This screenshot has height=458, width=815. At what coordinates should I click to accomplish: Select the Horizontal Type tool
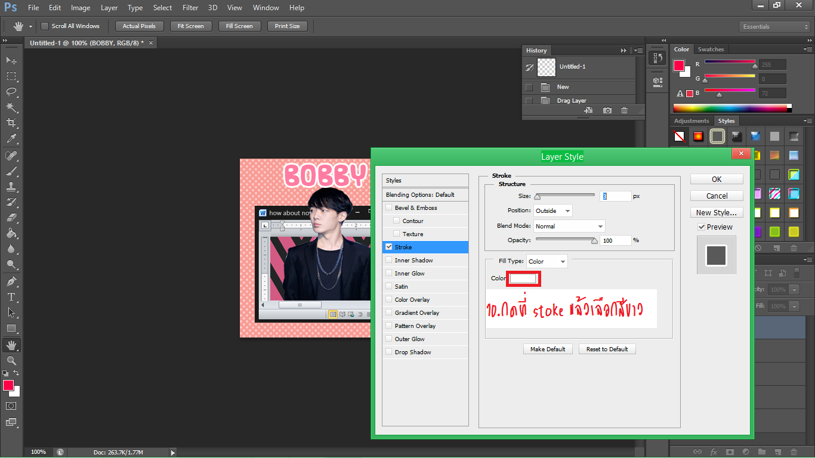tap(11, 297)
